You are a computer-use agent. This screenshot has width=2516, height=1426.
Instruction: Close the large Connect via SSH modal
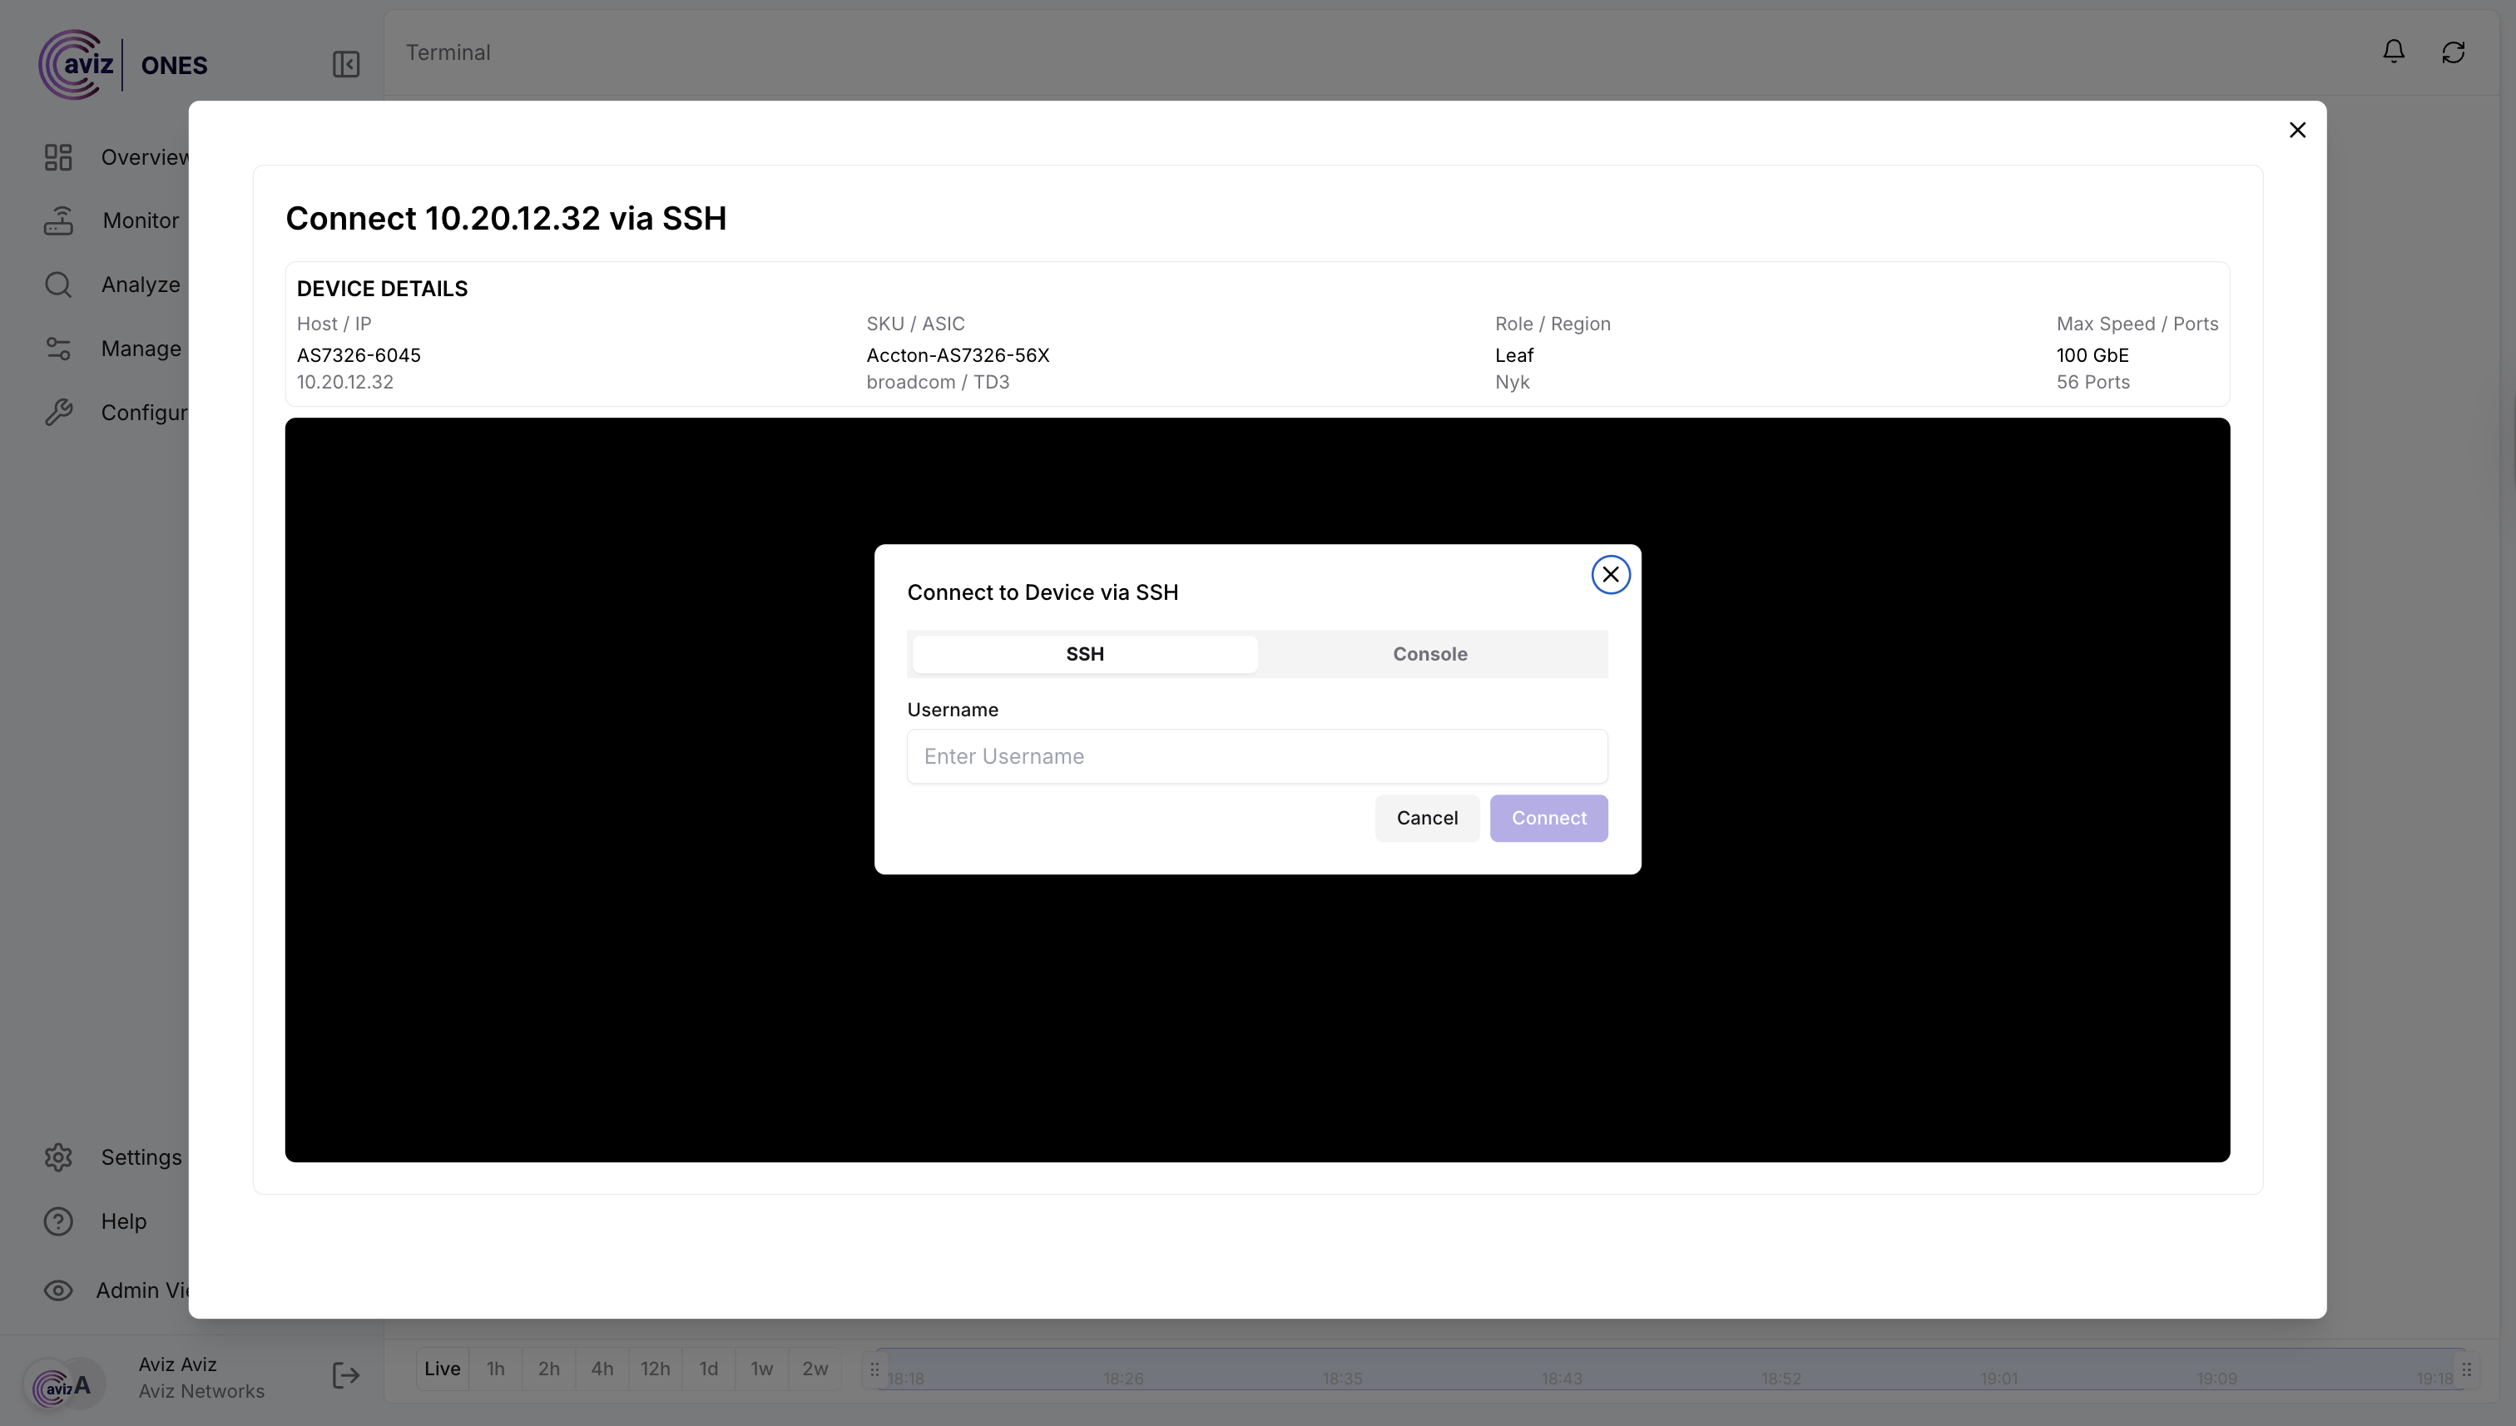click(2296, 131)
